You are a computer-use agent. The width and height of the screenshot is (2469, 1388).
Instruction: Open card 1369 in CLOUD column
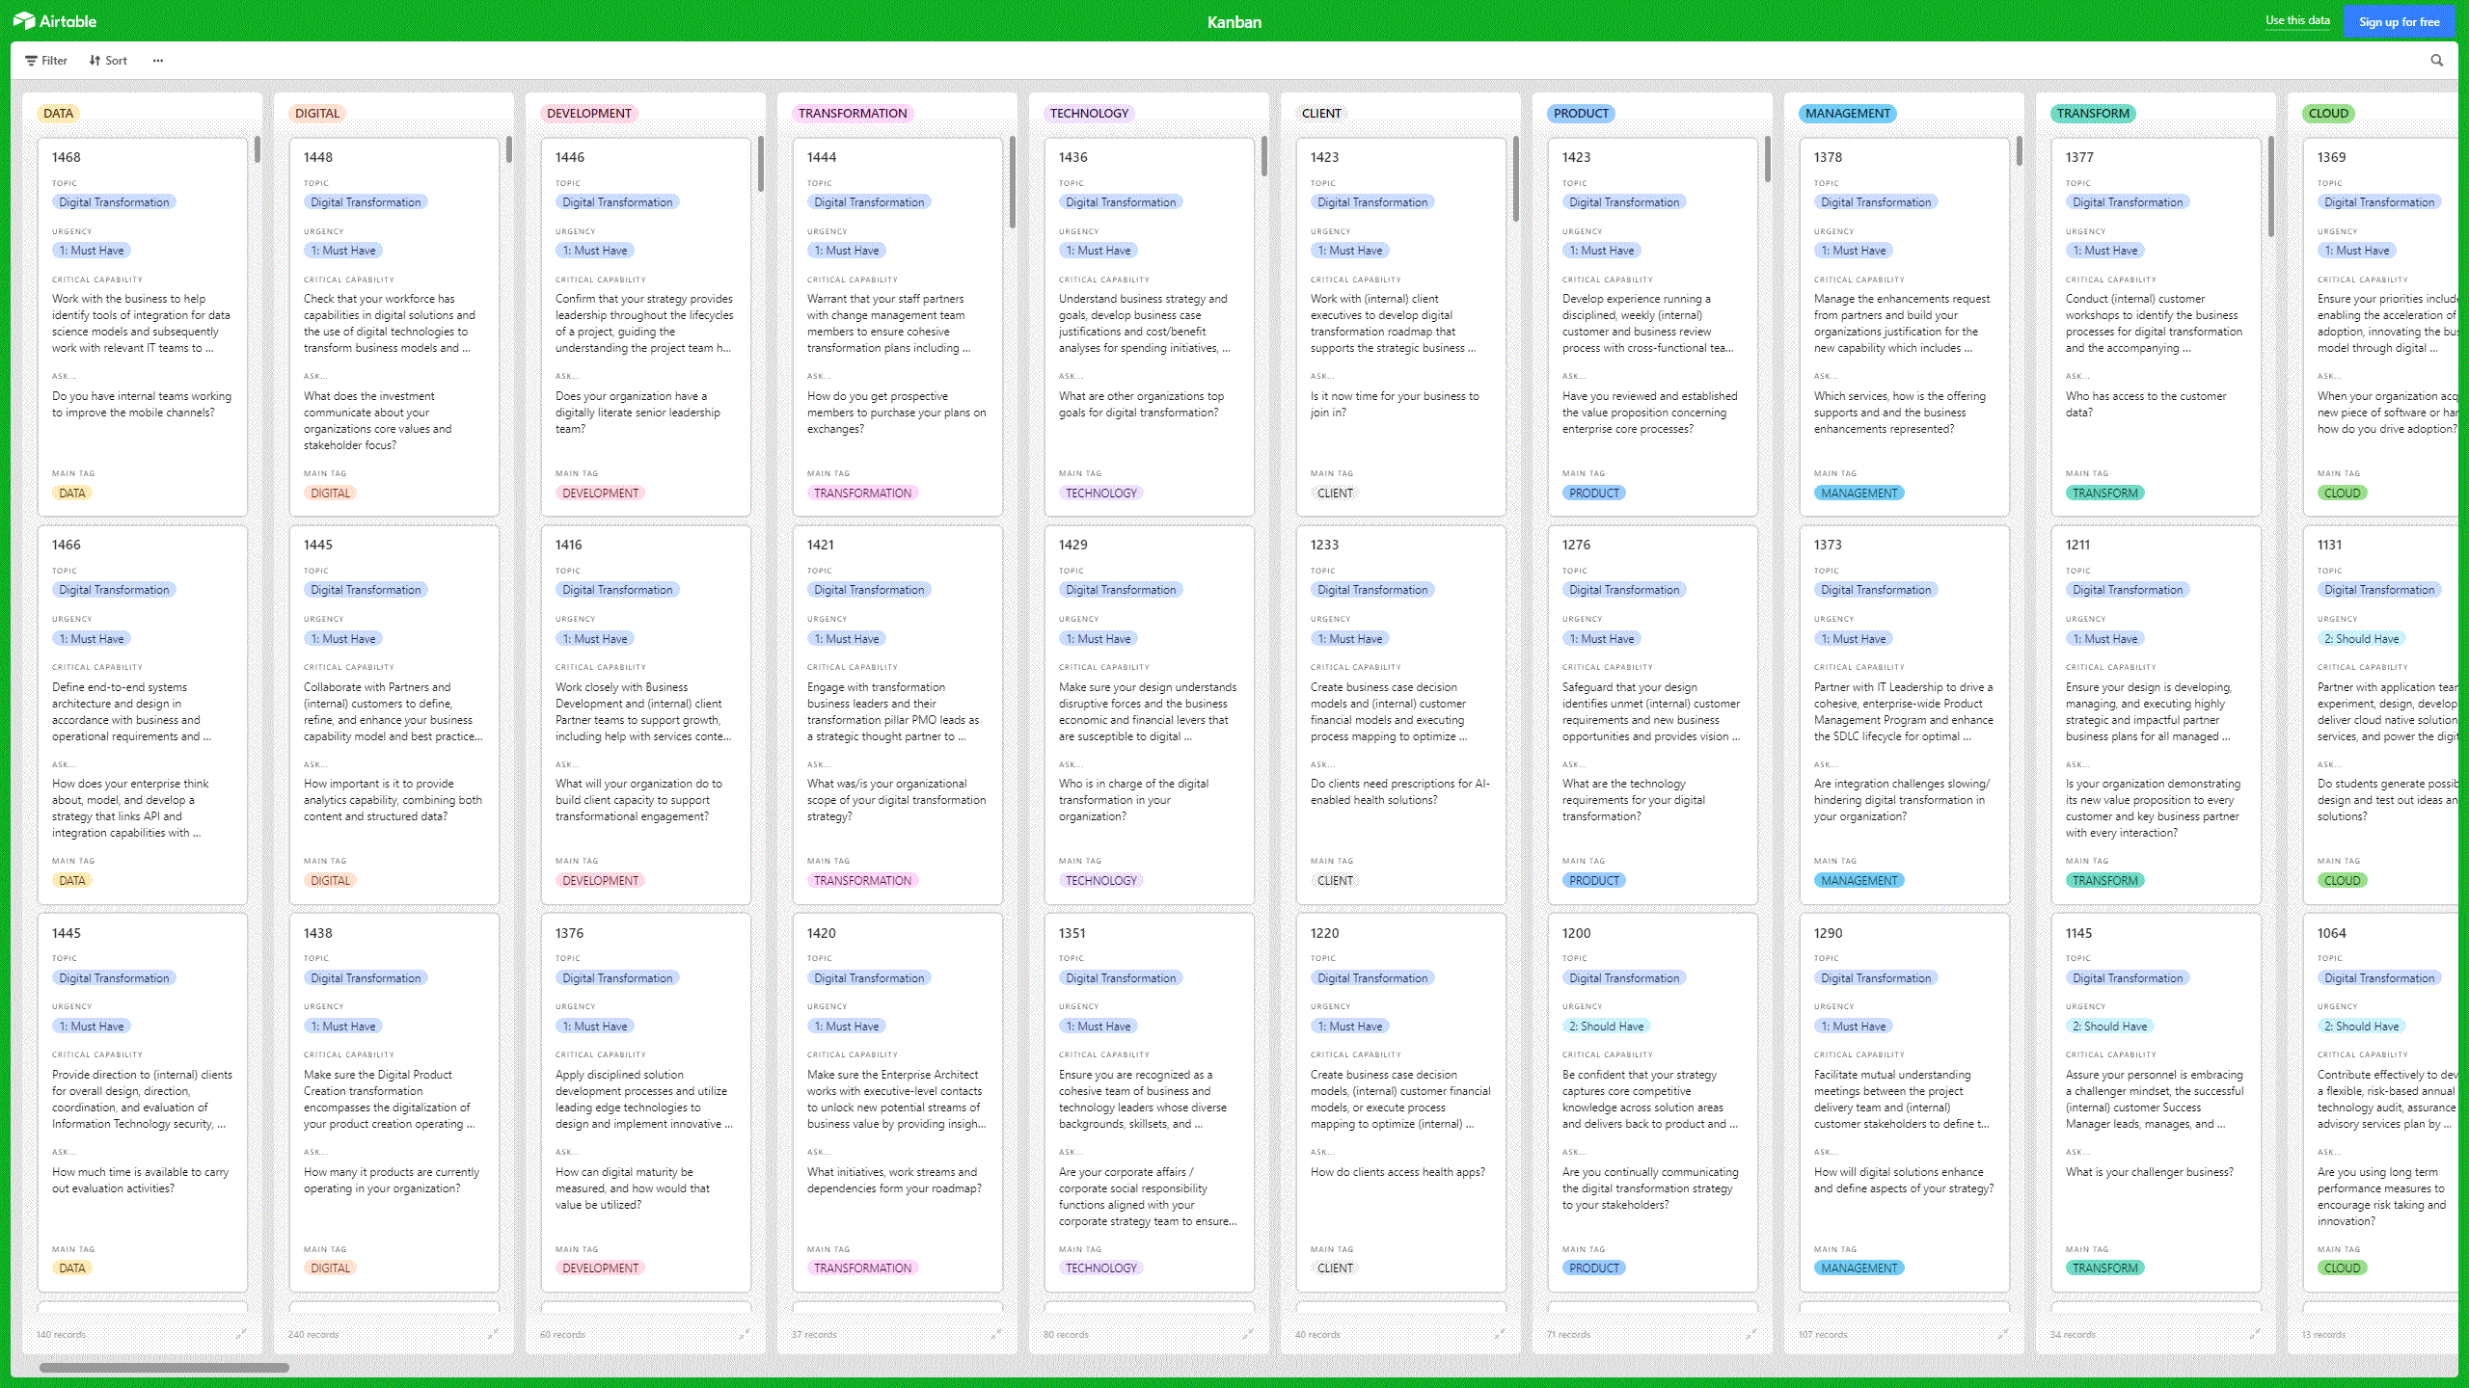tap(2380, 327)
